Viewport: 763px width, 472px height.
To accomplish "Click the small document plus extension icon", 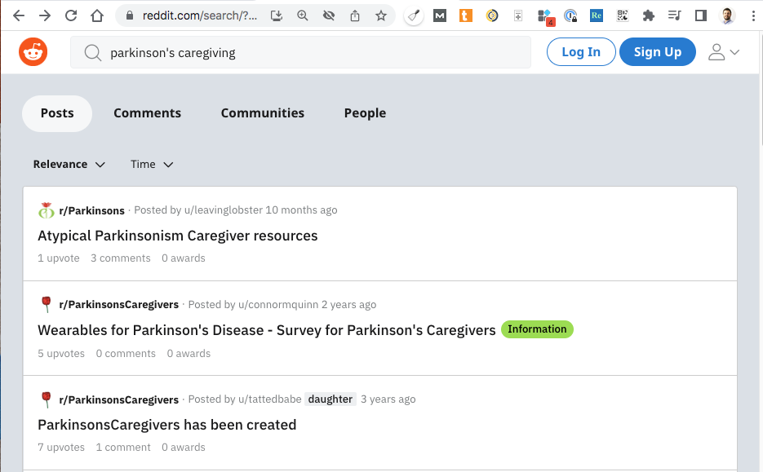I will (x=518, y=15).
